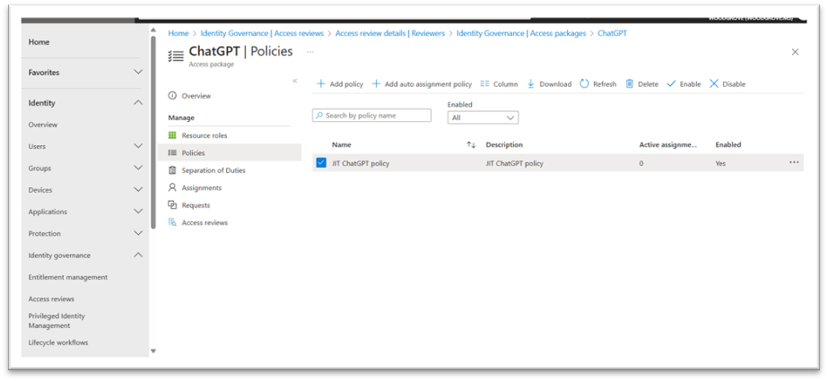Go to the Home breadcrumb link

[178, 33]
